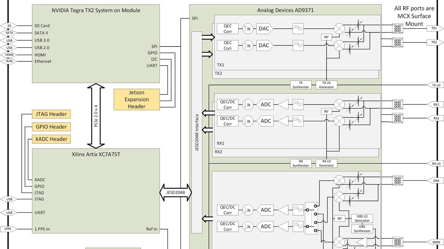Select USB connector wired to Artix JTAG

pyautogui.click(x=9, y=199)
